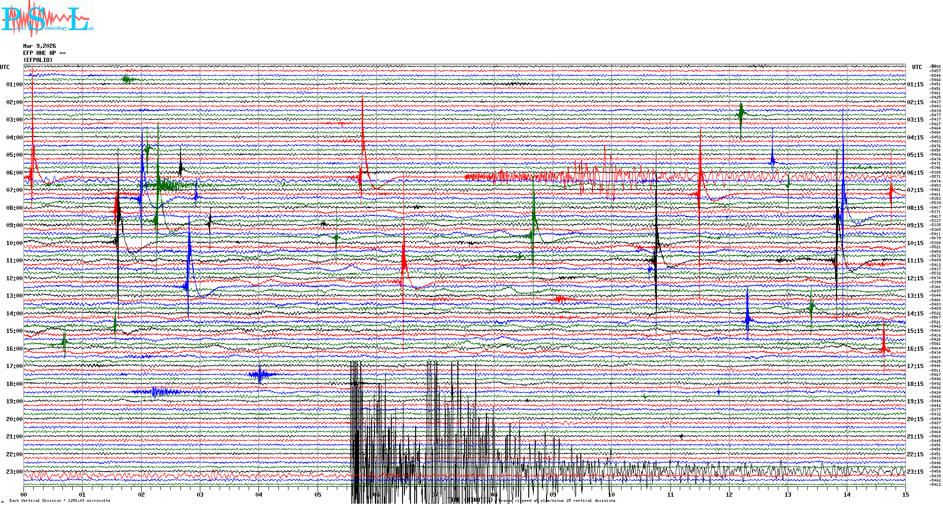Image resolution: width=943 pixels, height=507 pixels.
Task: Click minute 04 on bottom axis
Action: (x=259, y=494)
